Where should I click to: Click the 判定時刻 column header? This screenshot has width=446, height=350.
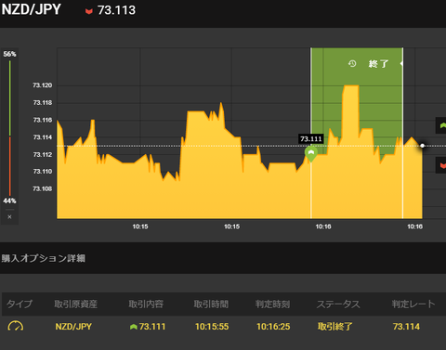pos(272,304)
